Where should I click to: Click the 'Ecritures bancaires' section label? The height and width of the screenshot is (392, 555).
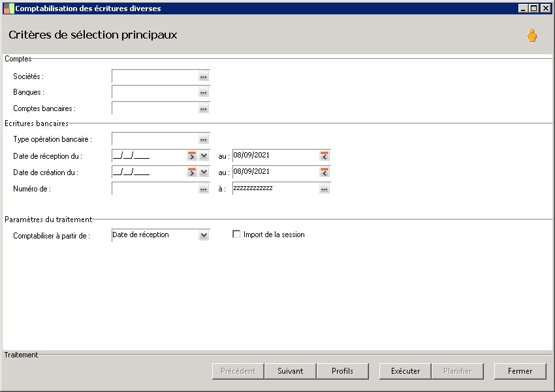click(37, 123)
